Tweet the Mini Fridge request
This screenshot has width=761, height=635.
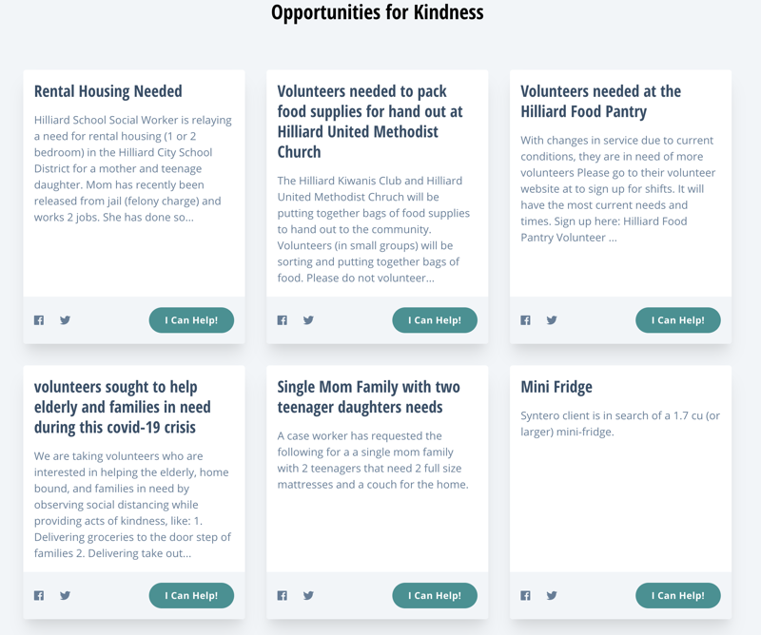coord(552,595)
